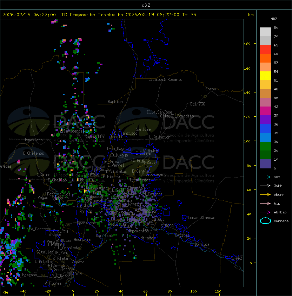The height and width of the screenshot is (296, 292).
Task: Click the 'dBZ' title in top bar
Action: (x=146, y=5)
